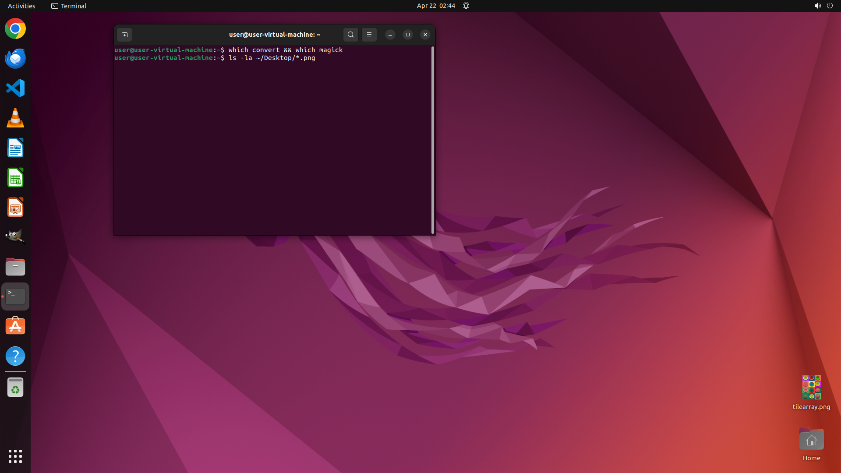Open the Files manager
841x473 pixels.
click(x=15, y=267)
